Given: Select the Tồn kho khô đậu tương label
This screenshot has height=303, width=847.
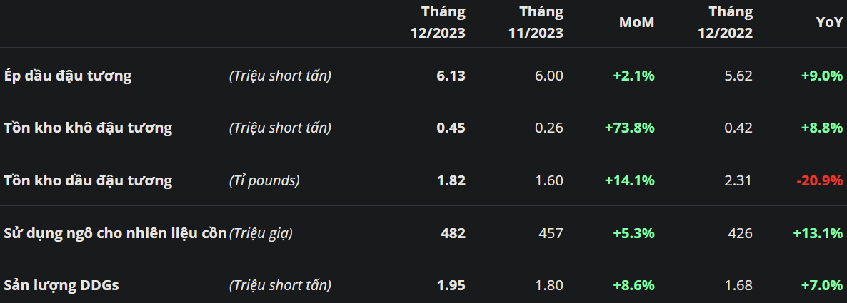Looking at the screenshot, I should [x=88, y=128].
